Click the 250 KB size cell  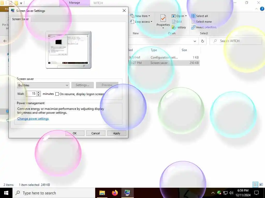tap(194, 63)
